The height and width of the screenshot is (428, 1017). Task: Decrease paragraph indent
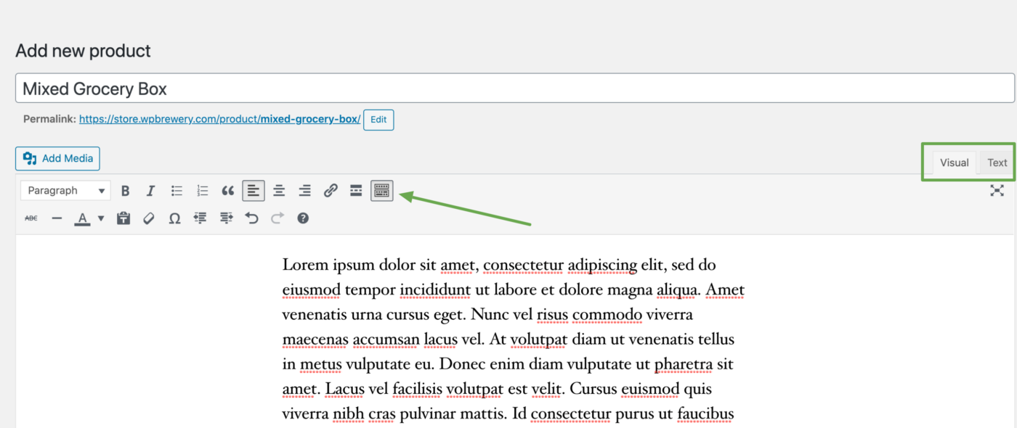(200, 218)
